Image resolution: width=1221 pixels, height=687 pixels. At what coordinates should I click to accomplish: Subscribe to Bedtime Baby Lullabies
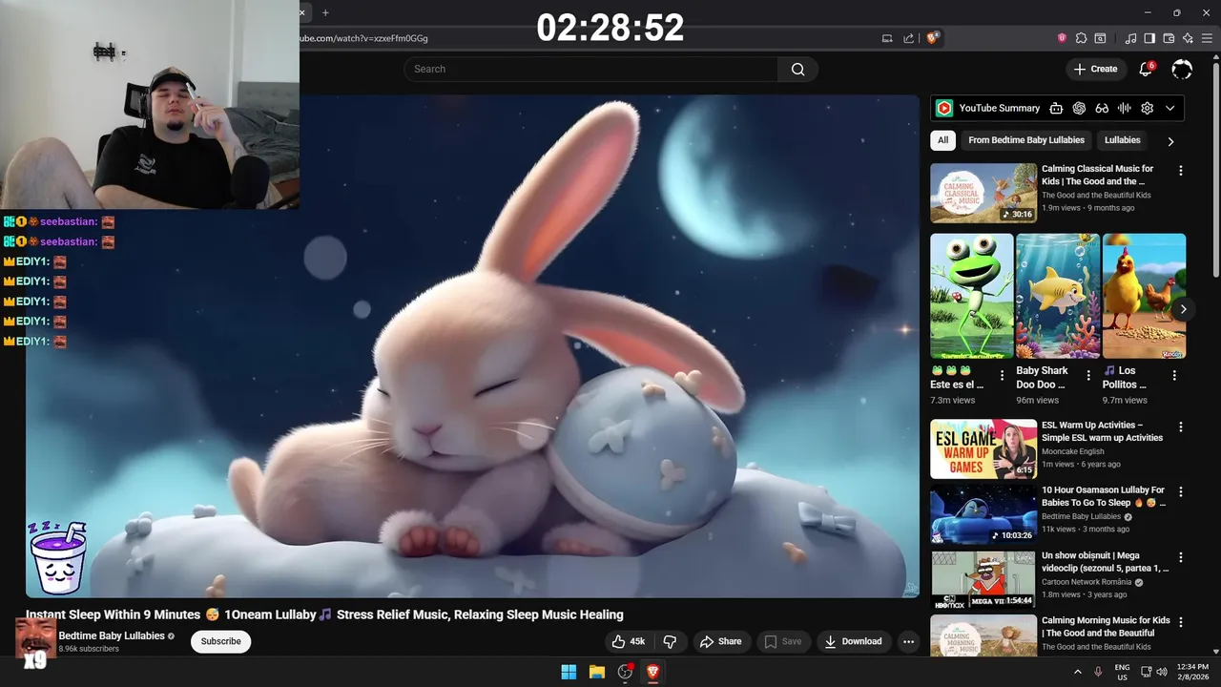click(220, 641)
